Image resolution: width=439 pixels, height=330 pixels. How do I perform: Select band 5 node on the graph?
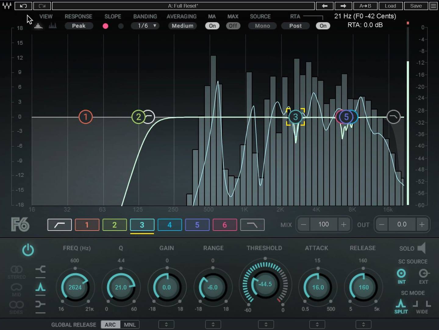click(x=346, y=117)
